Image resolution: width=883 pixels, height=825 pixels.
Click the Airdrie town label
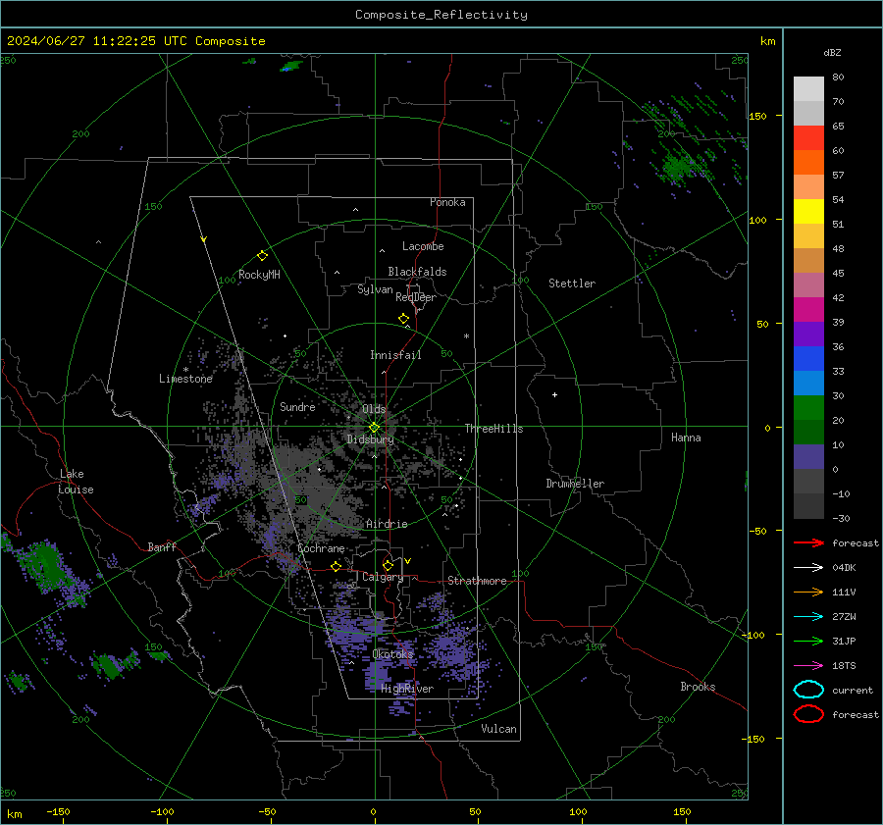[x=387, y=524]
